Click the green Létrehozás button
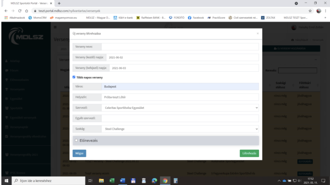Image resolution: width=330 pixels, height=185 pixels. click(x=249, y=153)
